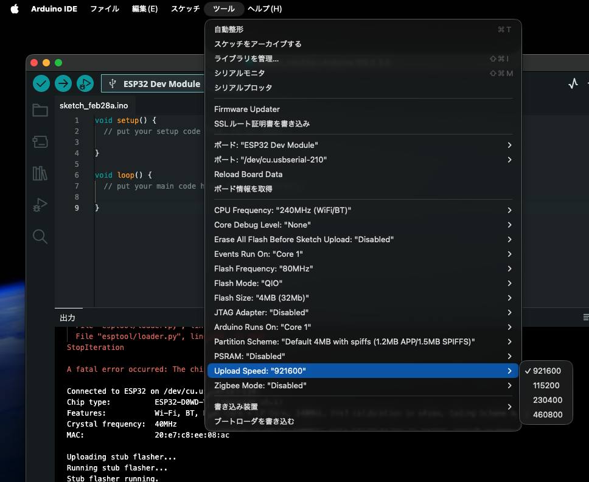Select the sketch_feb28a.ino editor tab

(x=94, y=105)
